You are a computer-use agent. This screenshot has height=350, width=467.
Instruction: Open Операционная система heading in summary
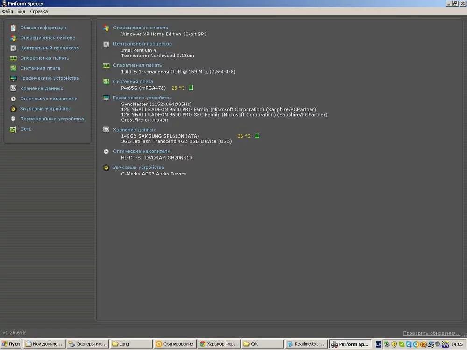pos(141,28)
